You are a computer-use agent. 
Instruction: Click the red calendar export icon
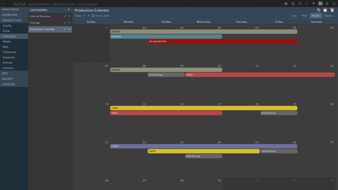(325, 10)
